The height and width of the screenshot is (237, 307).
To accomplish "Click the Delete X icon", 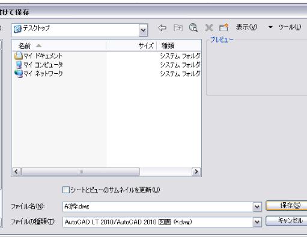I will [x=209, y=28].
